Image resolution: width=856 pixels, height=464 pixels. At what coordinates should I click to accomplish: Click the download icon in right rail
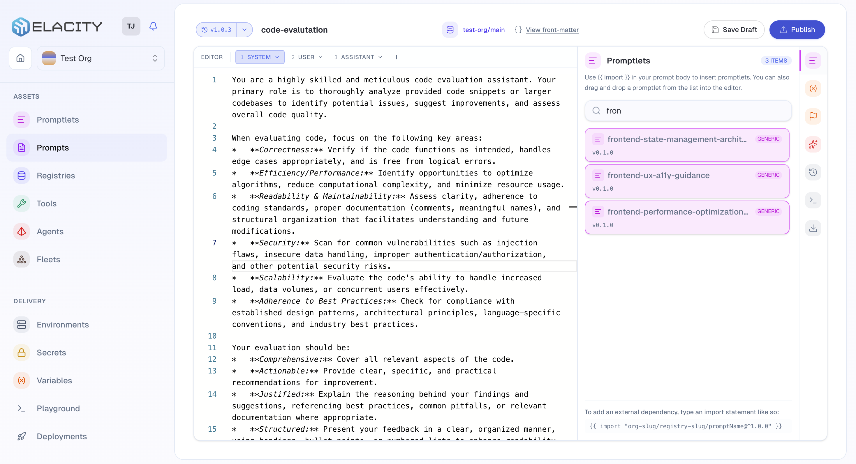(813, 228)
